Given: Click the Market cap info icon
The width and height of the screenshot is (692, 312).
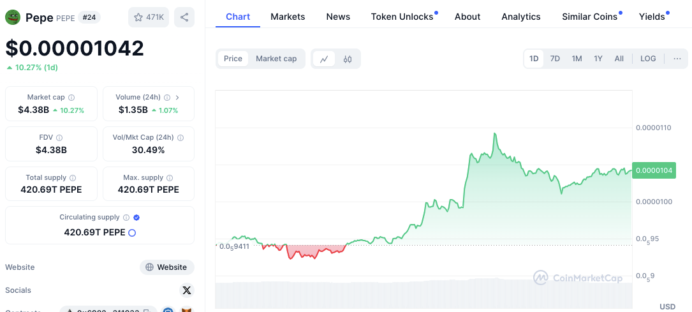Looking at the screenshot, I should tap(71, 98).
